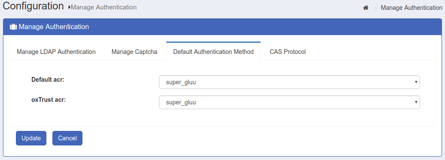Click the Configuration page heading
This screenshot has width=445, height=160.
(x=33, y=6)
